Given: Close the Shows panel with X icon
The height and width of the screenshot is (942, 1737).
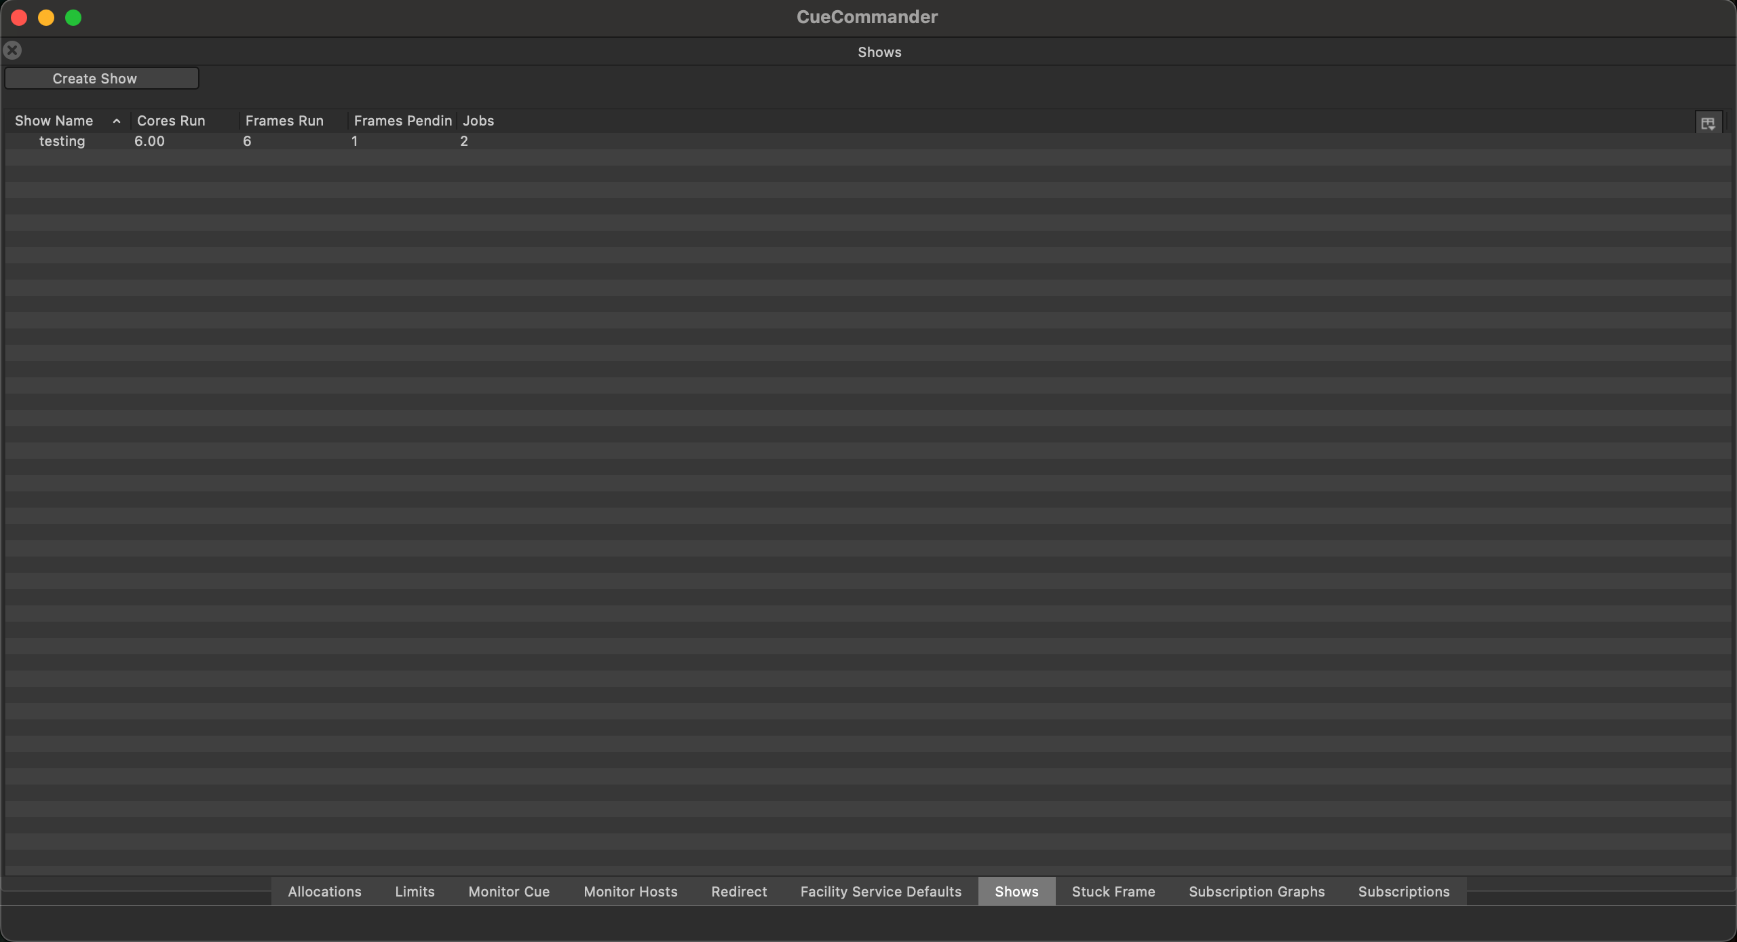Looking at the screenshot, I should coord(12,50).
